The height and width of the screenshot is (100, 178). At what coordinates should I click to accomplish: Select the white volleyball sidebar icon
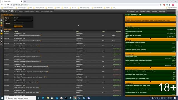click(x=1, y=31)
